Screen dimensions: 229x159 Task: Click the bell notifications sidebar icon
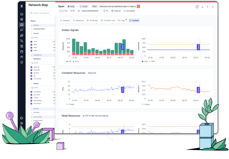tap(22, 62)
